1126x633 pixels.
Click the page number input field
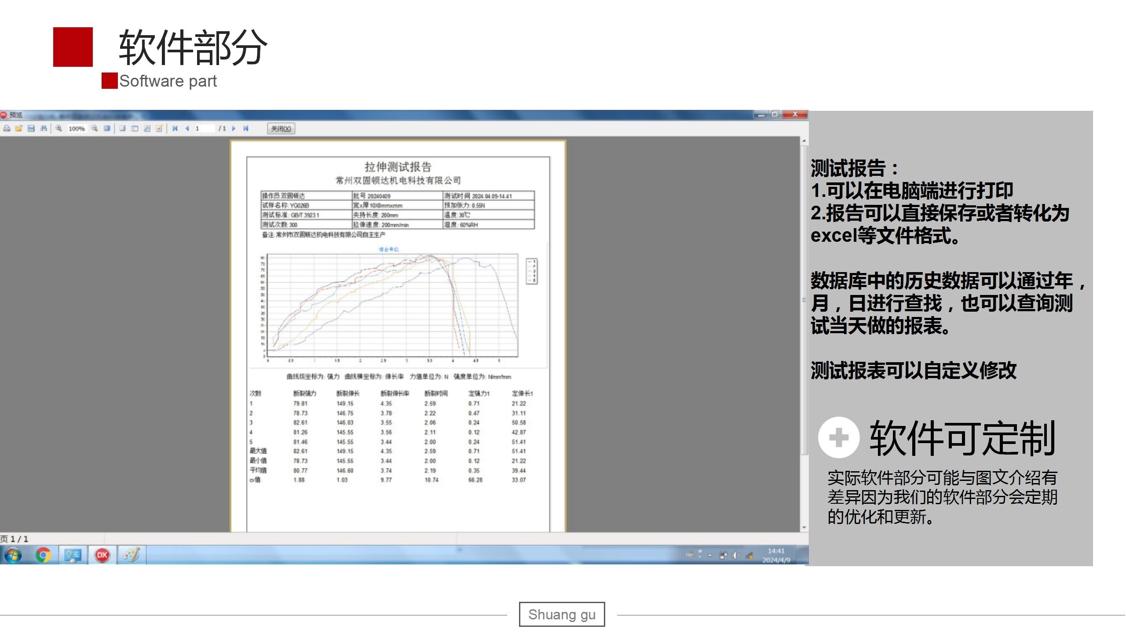(204, 128)
